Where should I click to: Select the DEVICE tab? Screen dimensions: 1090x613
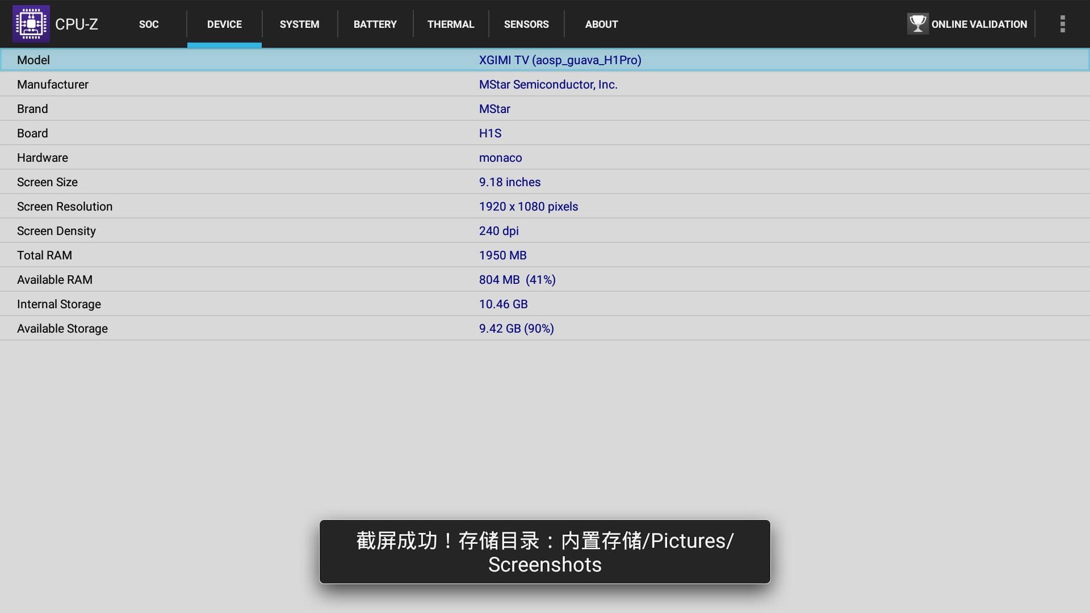point(224,24)
